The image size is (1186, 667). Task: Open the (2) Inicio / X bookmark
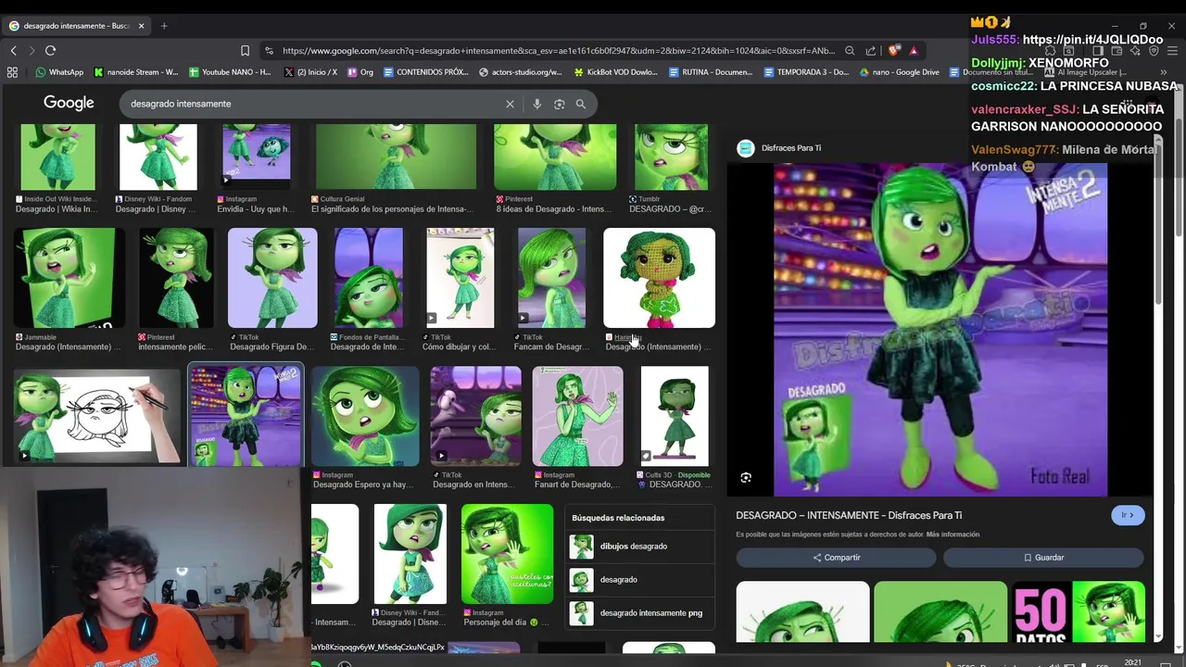(310, 72)
